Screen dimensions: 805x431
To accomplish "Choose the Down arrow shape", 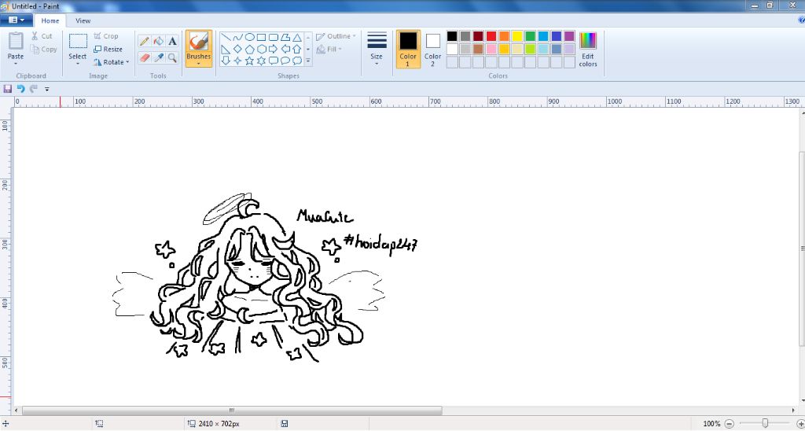I will point(226,61).
